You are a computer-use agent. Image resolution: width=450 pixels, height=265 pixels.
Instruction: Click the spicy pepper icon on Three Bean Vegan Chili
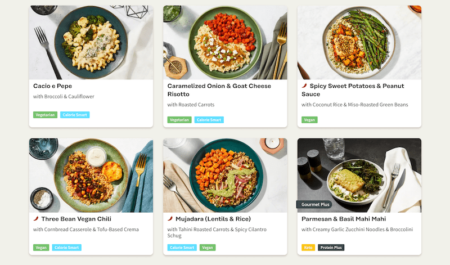click(36, 219)
